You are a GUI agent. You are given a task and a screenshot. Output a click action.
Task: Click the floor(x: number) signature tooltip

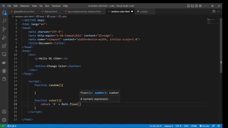coord(100,93)
